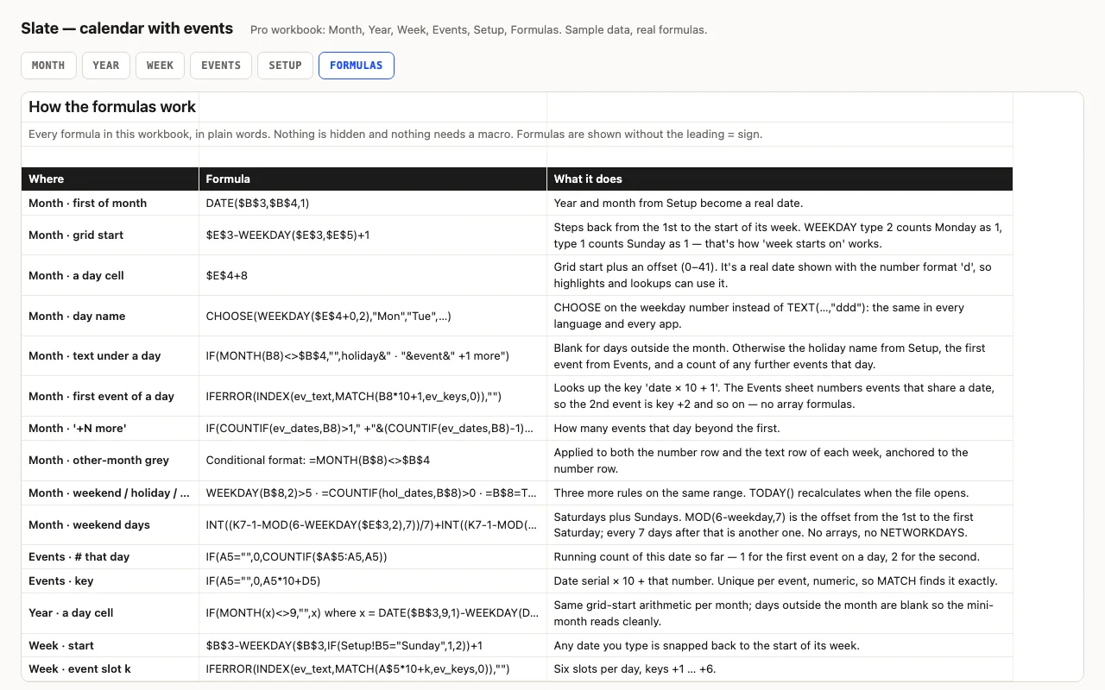Viewport: 1105px width, 690px height.
Task: Select the 'Events · # that day' cell
Action: (x=110, y=556)
